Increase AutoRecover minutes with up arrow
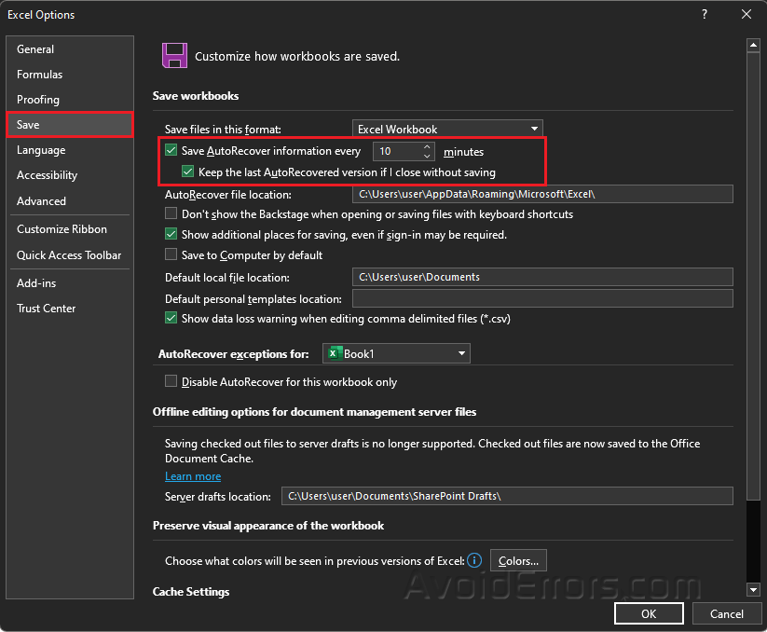 427,146
